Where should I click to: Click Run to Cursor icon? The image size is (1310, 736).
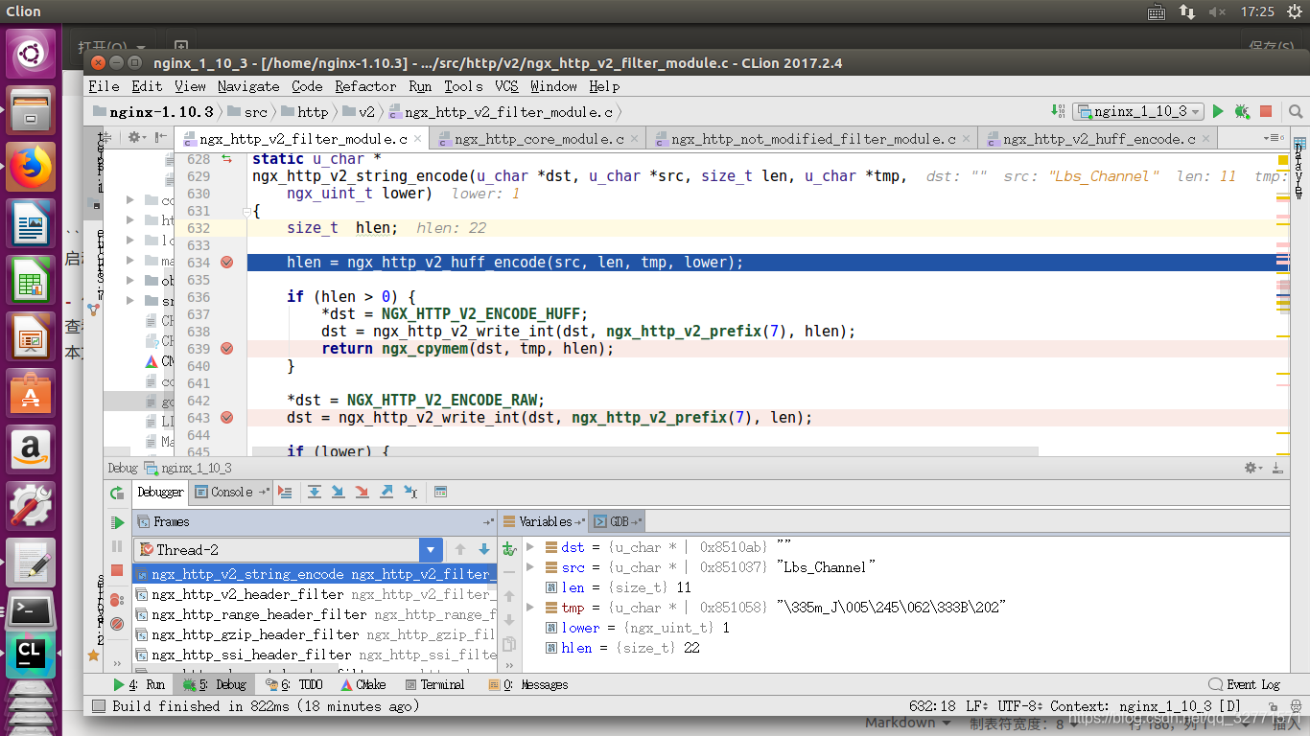(x=410, y=492)
